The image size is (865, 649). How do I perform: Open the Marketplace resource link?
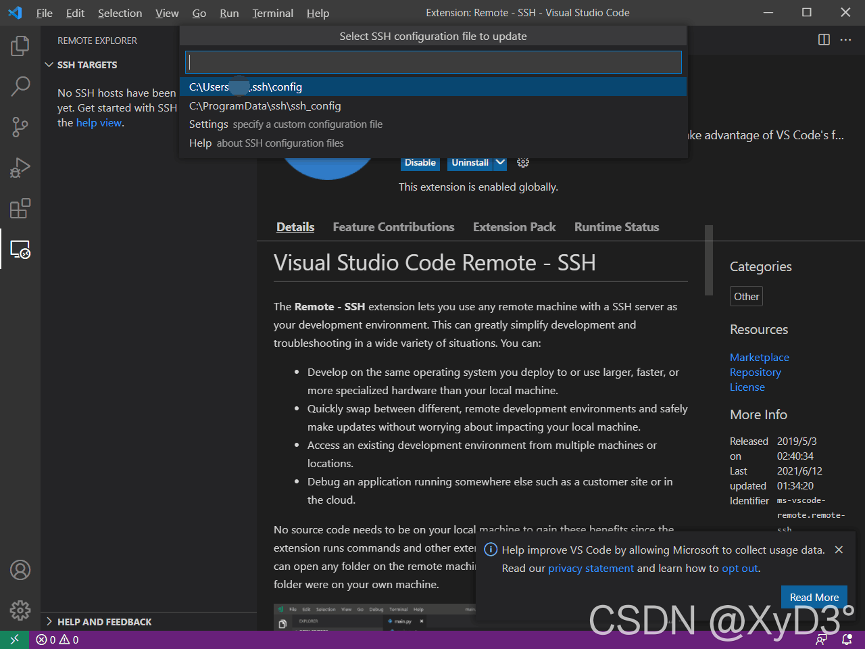[x=760, y=357]
